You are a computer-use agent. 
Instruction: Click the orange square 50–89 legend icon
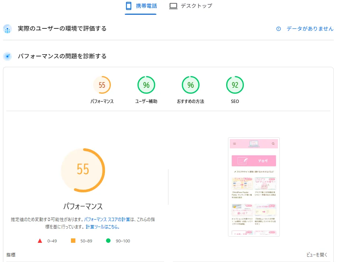coord(73,241)
